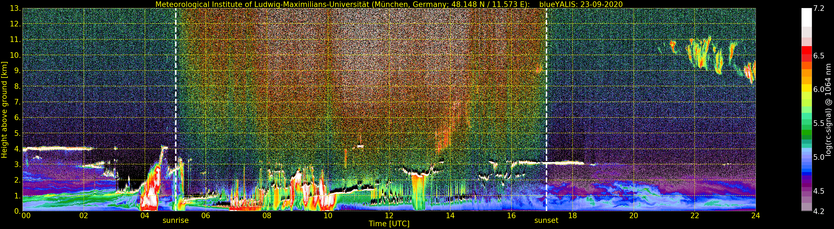Screen dimensions: 834x229
Task: Click the '3.' height tick label
Action: tap(17, 164)
